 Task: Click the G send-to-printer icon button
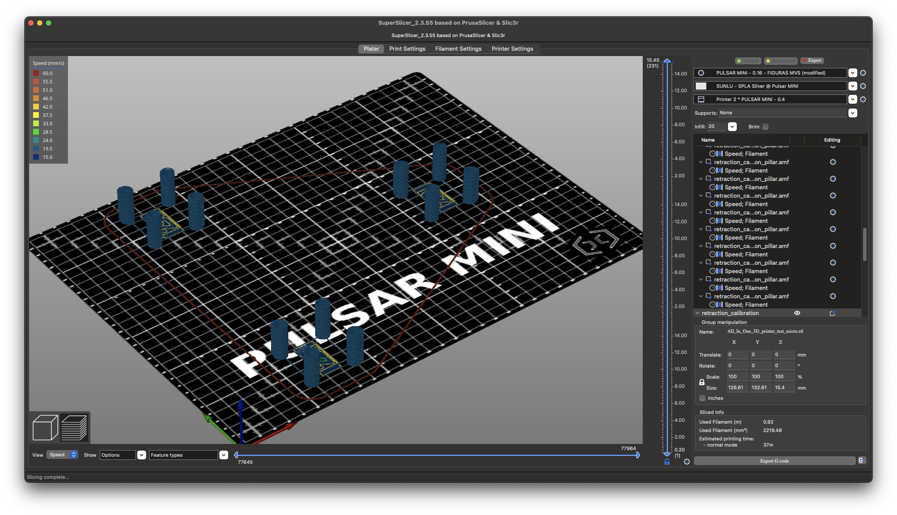coord(861,461)
